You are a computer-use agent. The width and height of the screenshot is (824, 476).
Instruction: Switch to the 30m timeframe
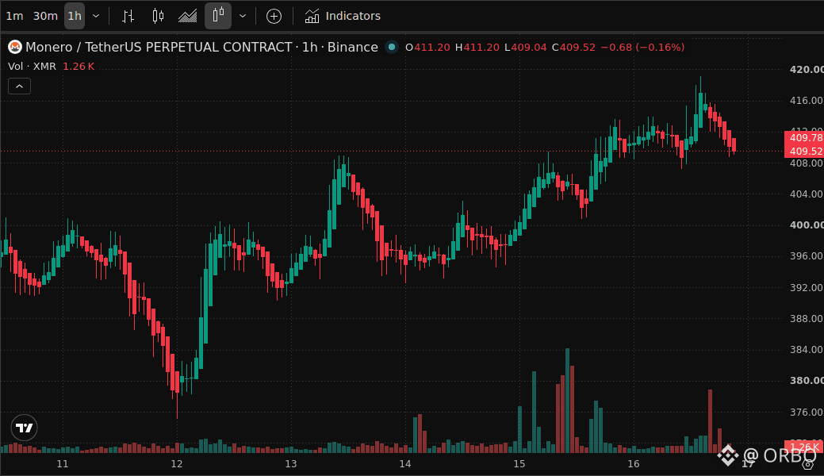tap(45, 16)
